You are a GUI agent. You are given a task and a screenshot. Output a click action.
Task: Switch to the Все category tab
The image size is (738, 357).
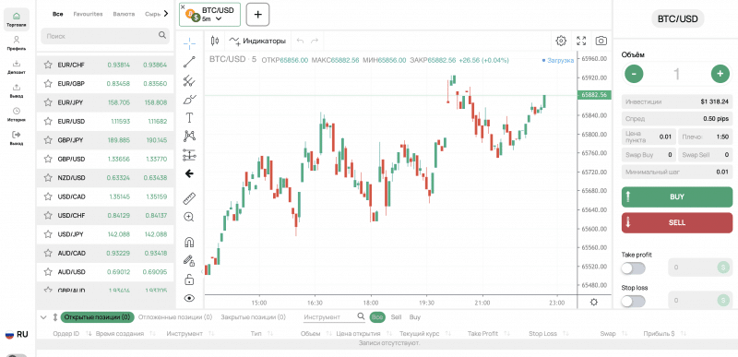pyautogui.click(x=58, y=14)
